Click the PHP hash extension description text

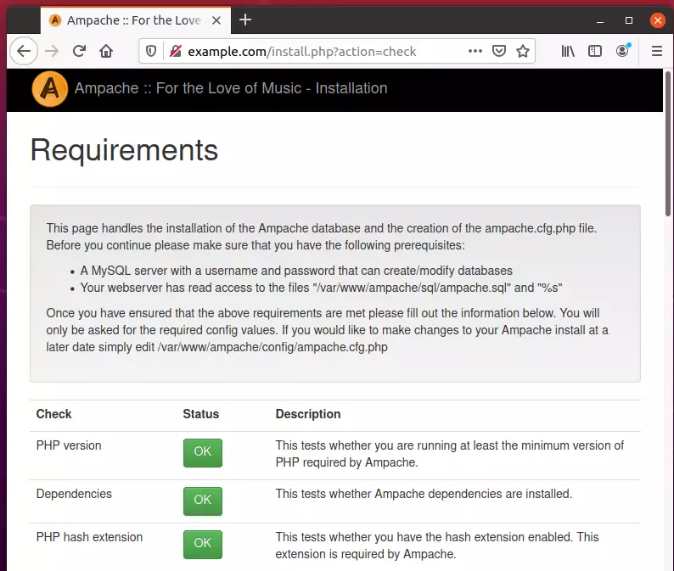(436, 546)
